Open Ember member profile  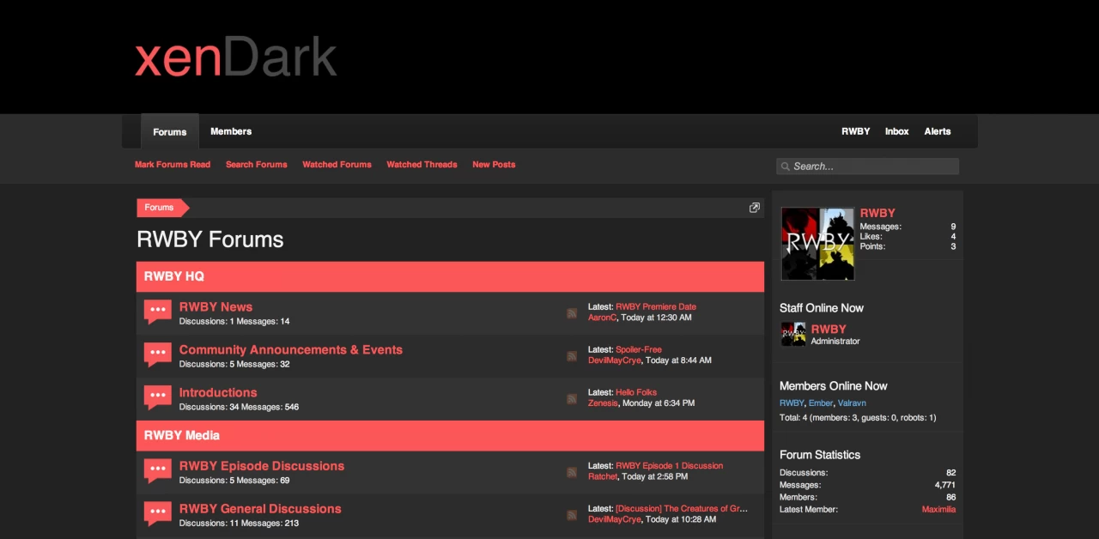821,403
